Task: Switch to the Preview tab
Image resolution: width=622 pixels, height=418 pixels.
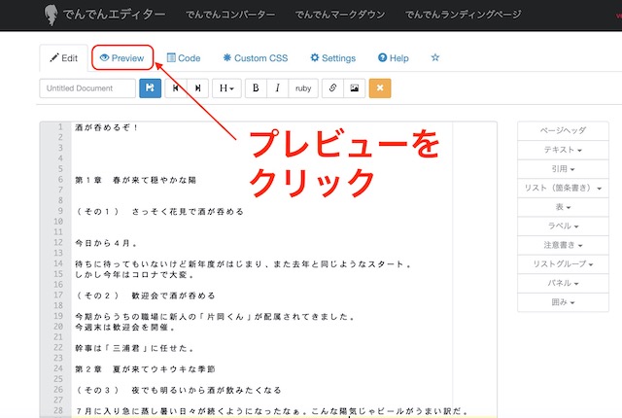Action: (121, 58)
